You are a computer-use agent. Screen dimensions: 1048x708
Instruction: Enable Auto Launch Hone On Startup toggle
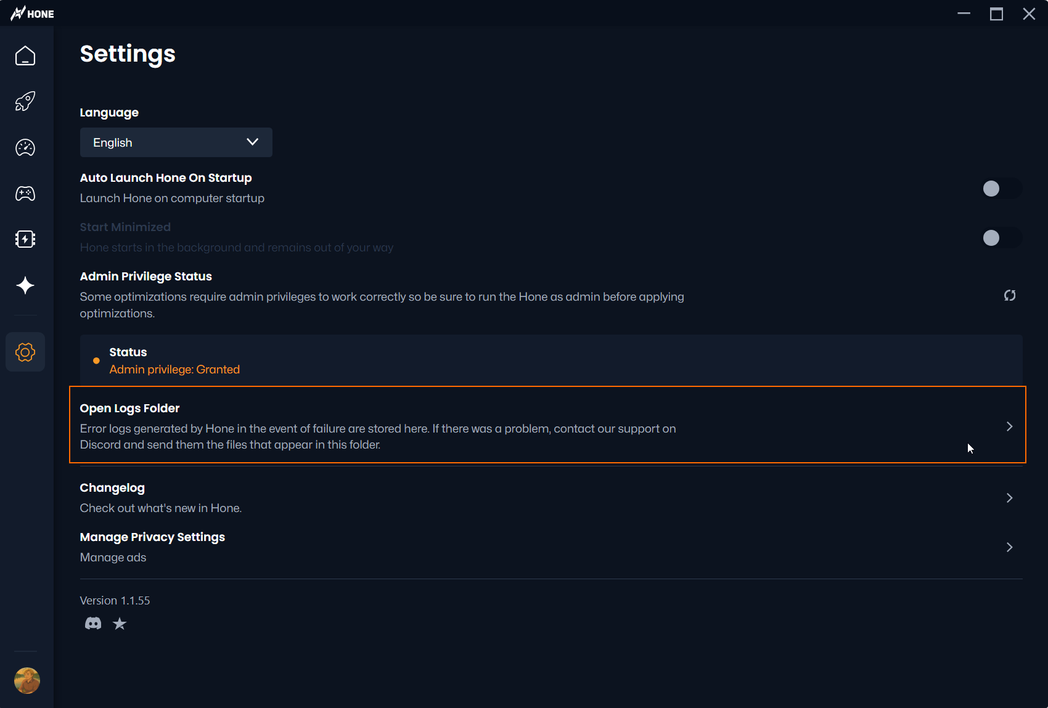pos(1001,189)
